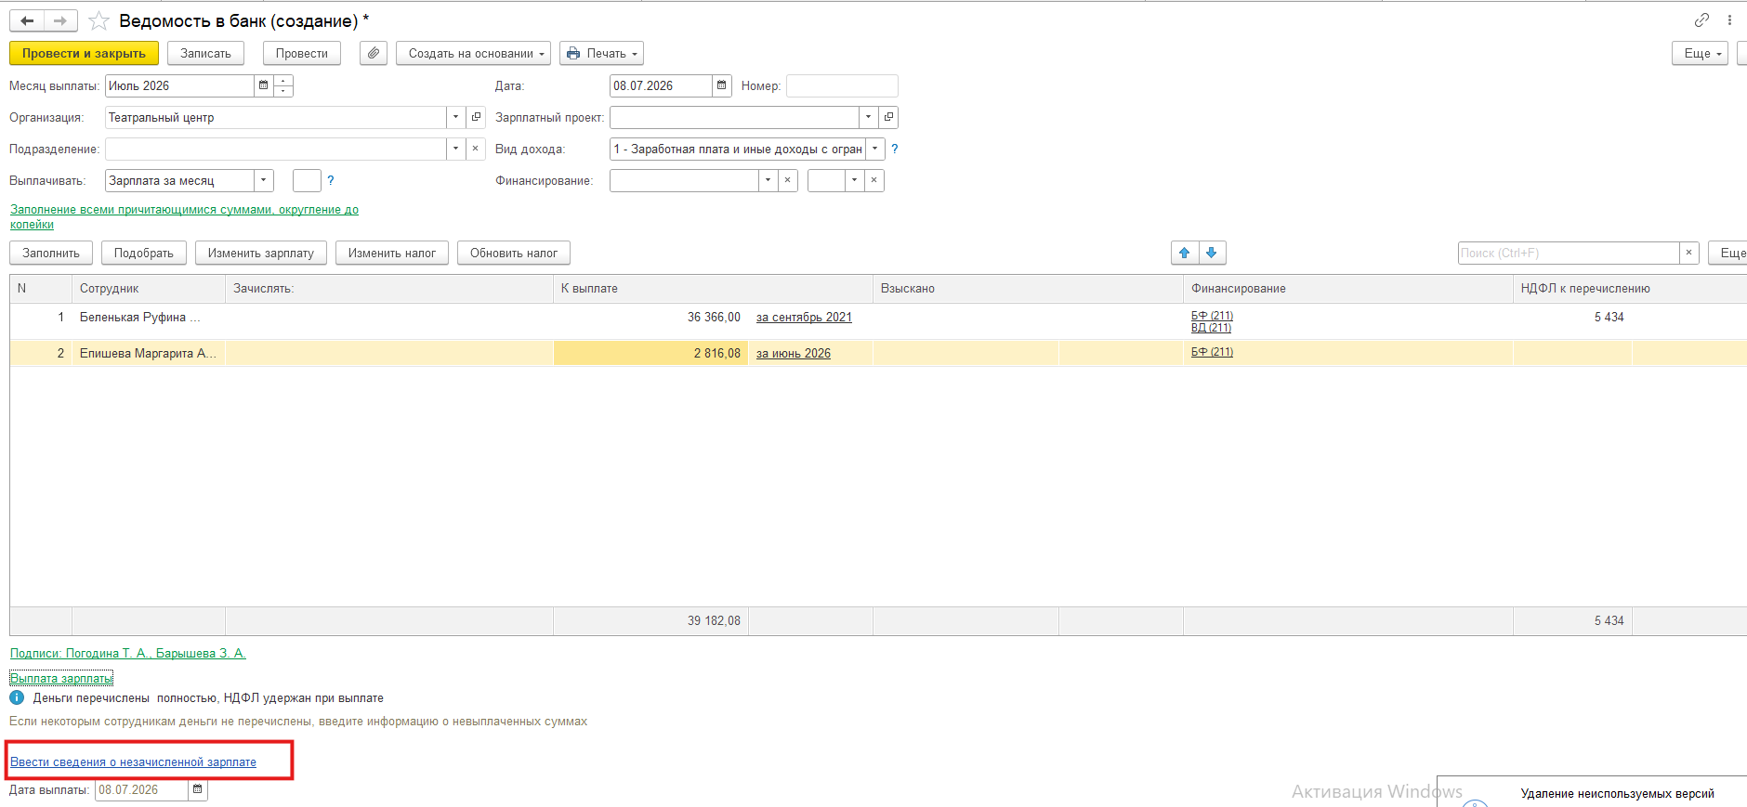This screenshot has height=807, width=1747.
Task: Click the printer icon on the Печать button
Action: (x=573, y=53)
